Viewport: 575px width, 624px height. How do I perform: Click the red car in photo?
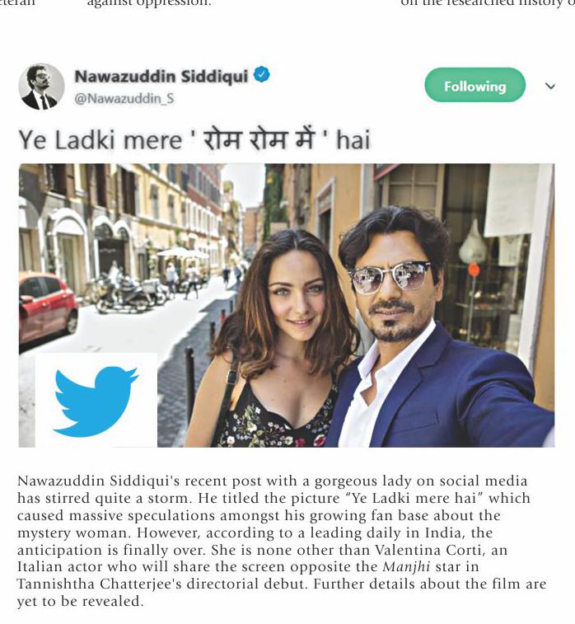click(47, 307)
